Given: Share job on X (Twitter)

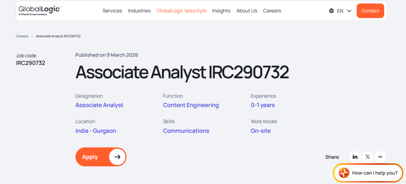Looking at the screenshot, I should click(x=368, y=157).
